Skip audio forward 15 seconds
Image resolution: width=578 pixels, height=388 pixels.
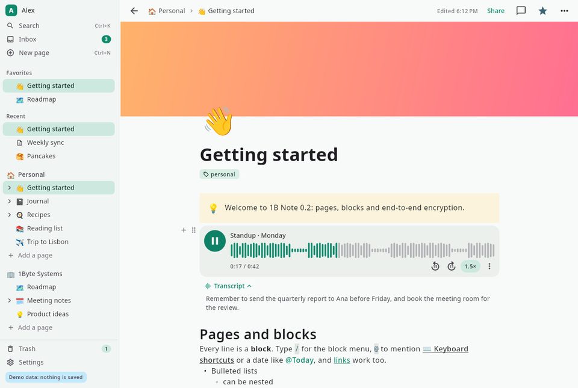point(451,266)
